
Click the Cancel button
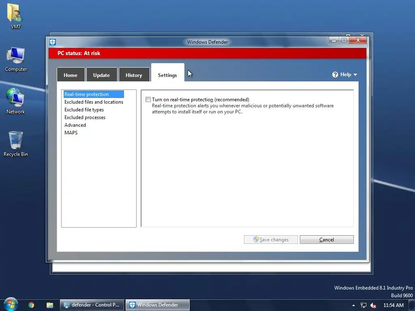(x=327, y=240)
